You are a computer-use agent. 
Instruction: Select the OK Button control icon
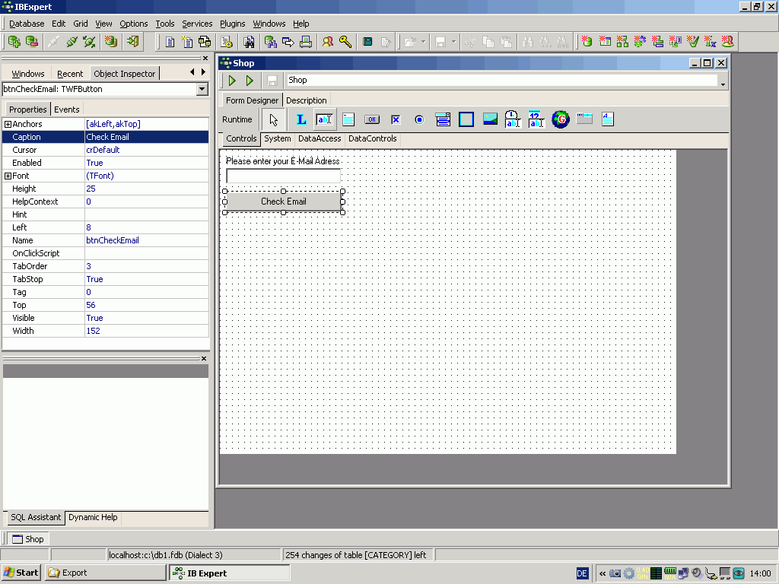(x=371, y=119)
